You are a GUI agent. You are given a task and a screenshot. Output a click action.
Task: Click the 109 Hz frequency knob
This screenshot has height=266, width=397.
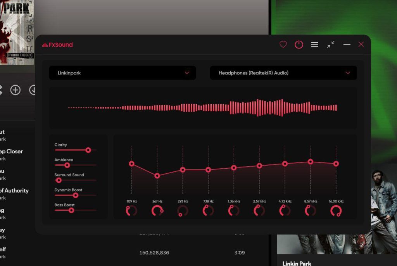click(131, 211)
